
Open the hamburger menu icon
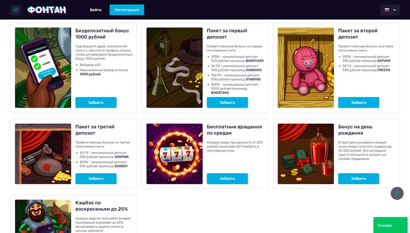coord(15,10)
